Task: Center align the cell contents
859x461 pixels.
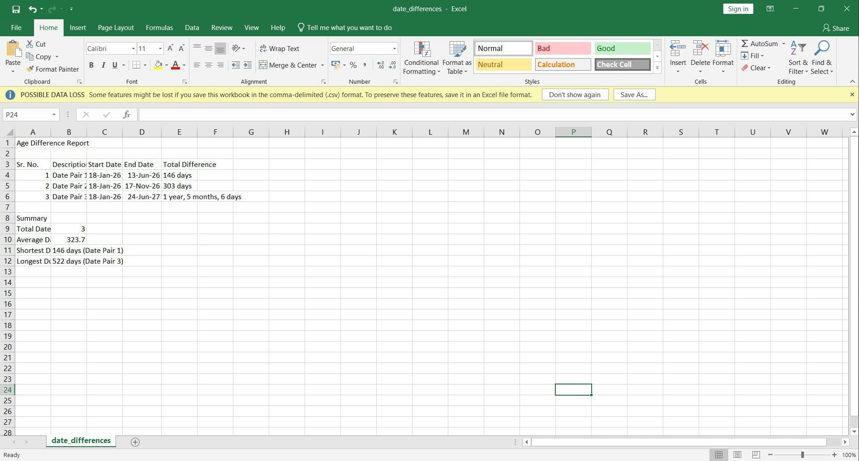Action: coord(209,65)
